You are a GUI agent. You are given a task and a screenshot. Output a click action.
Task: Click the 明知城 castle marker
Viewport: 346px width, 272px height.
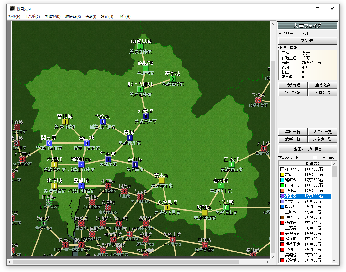coord(205,212)
